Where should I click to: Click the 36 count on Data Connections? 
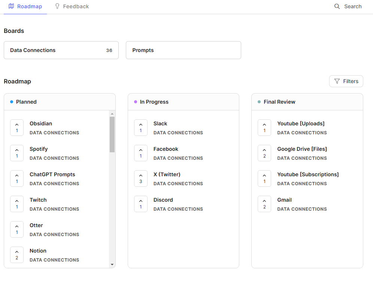point(109,51)
